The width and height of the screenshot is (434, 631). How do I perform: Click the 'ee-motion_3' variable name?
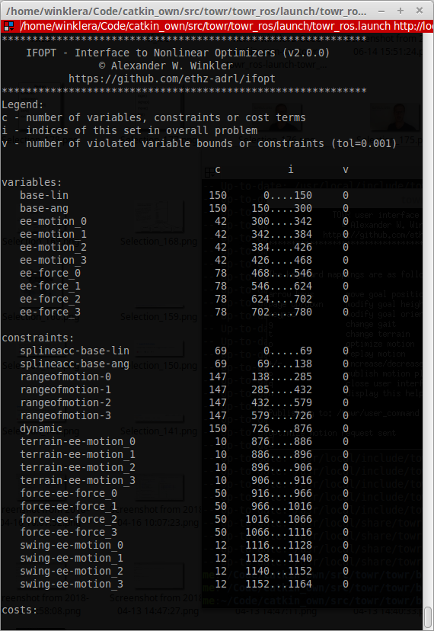tap(53, 260)
